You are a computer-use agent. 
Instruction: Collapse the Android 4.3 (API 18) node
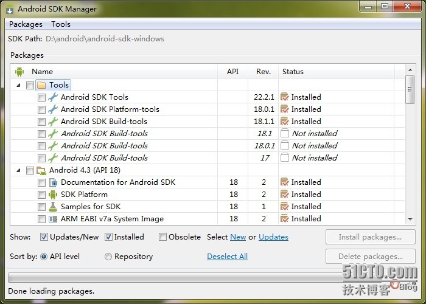point(18,170)
